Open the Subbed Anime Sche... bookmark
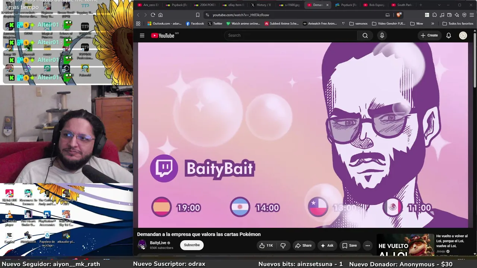The width and height of the screenshot is (477, 268). click(x=282, y=23)
